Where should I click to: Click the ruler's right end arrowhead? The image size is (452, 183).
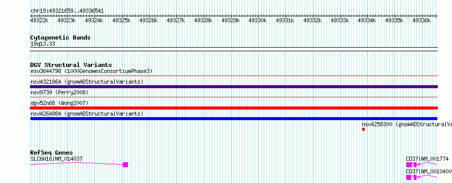tap(436, 16)
